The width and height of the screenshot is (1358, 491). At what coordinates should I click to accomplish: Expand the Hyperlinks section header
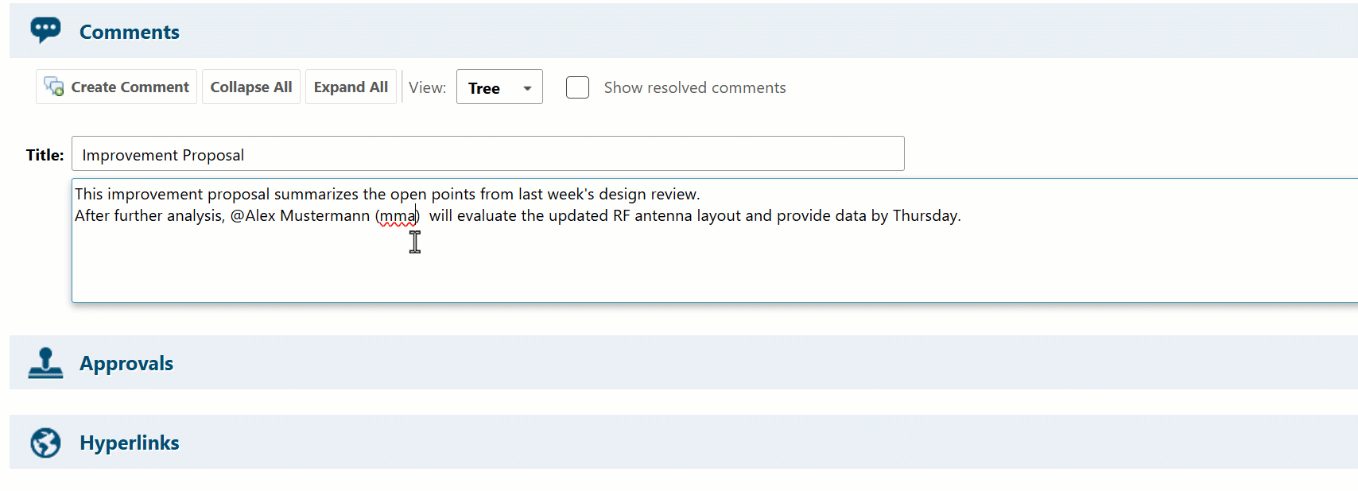pos(130,443)
